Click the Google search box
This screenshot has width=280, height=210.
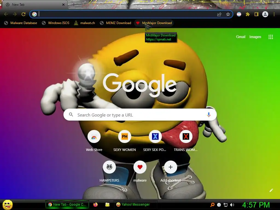click(140, 115)
